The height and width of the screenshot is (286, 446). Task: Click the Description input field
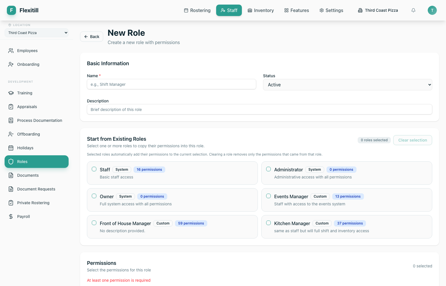click(260, 109)
